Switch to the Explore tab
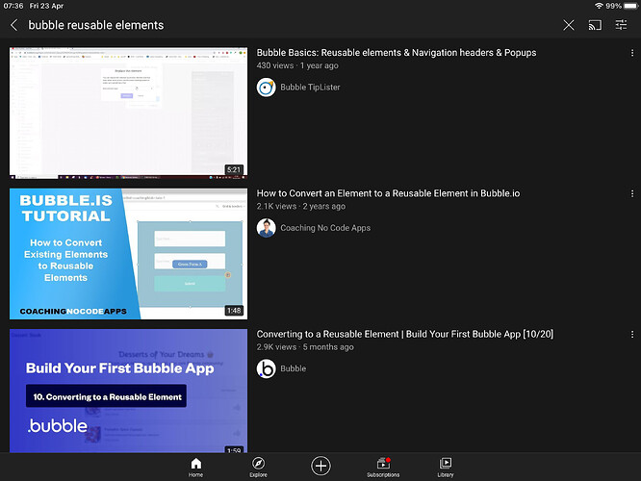Screen dimensions: 641x481 coord(258,468)
